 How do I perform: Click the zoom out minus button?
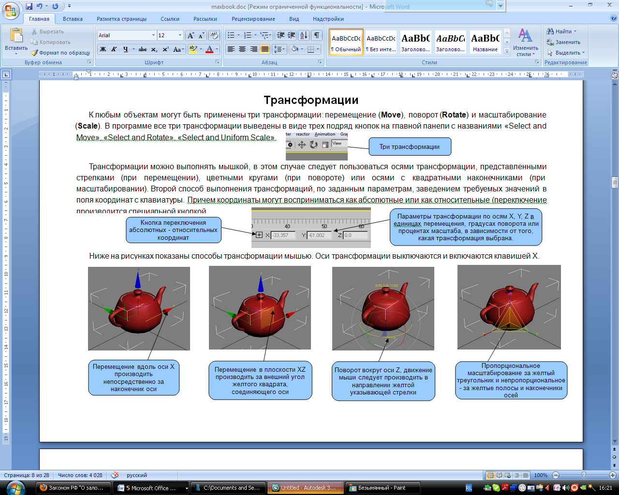pos(556,475)
